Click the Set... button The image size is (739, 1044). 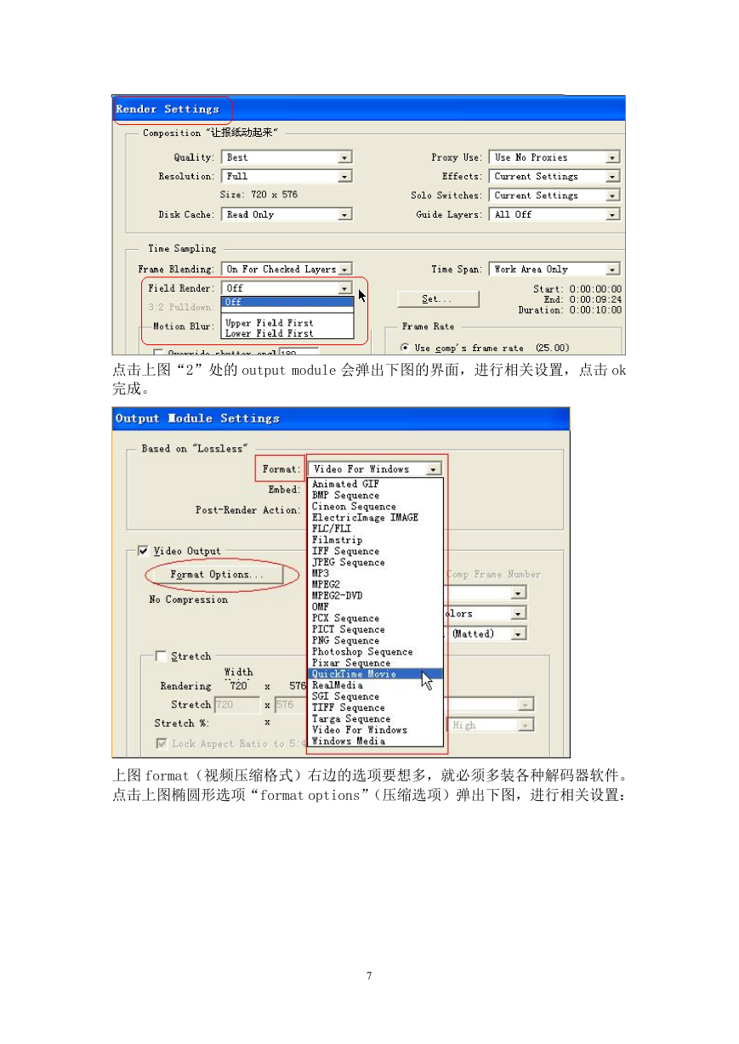pyautogui.click(x=438, y=299)
